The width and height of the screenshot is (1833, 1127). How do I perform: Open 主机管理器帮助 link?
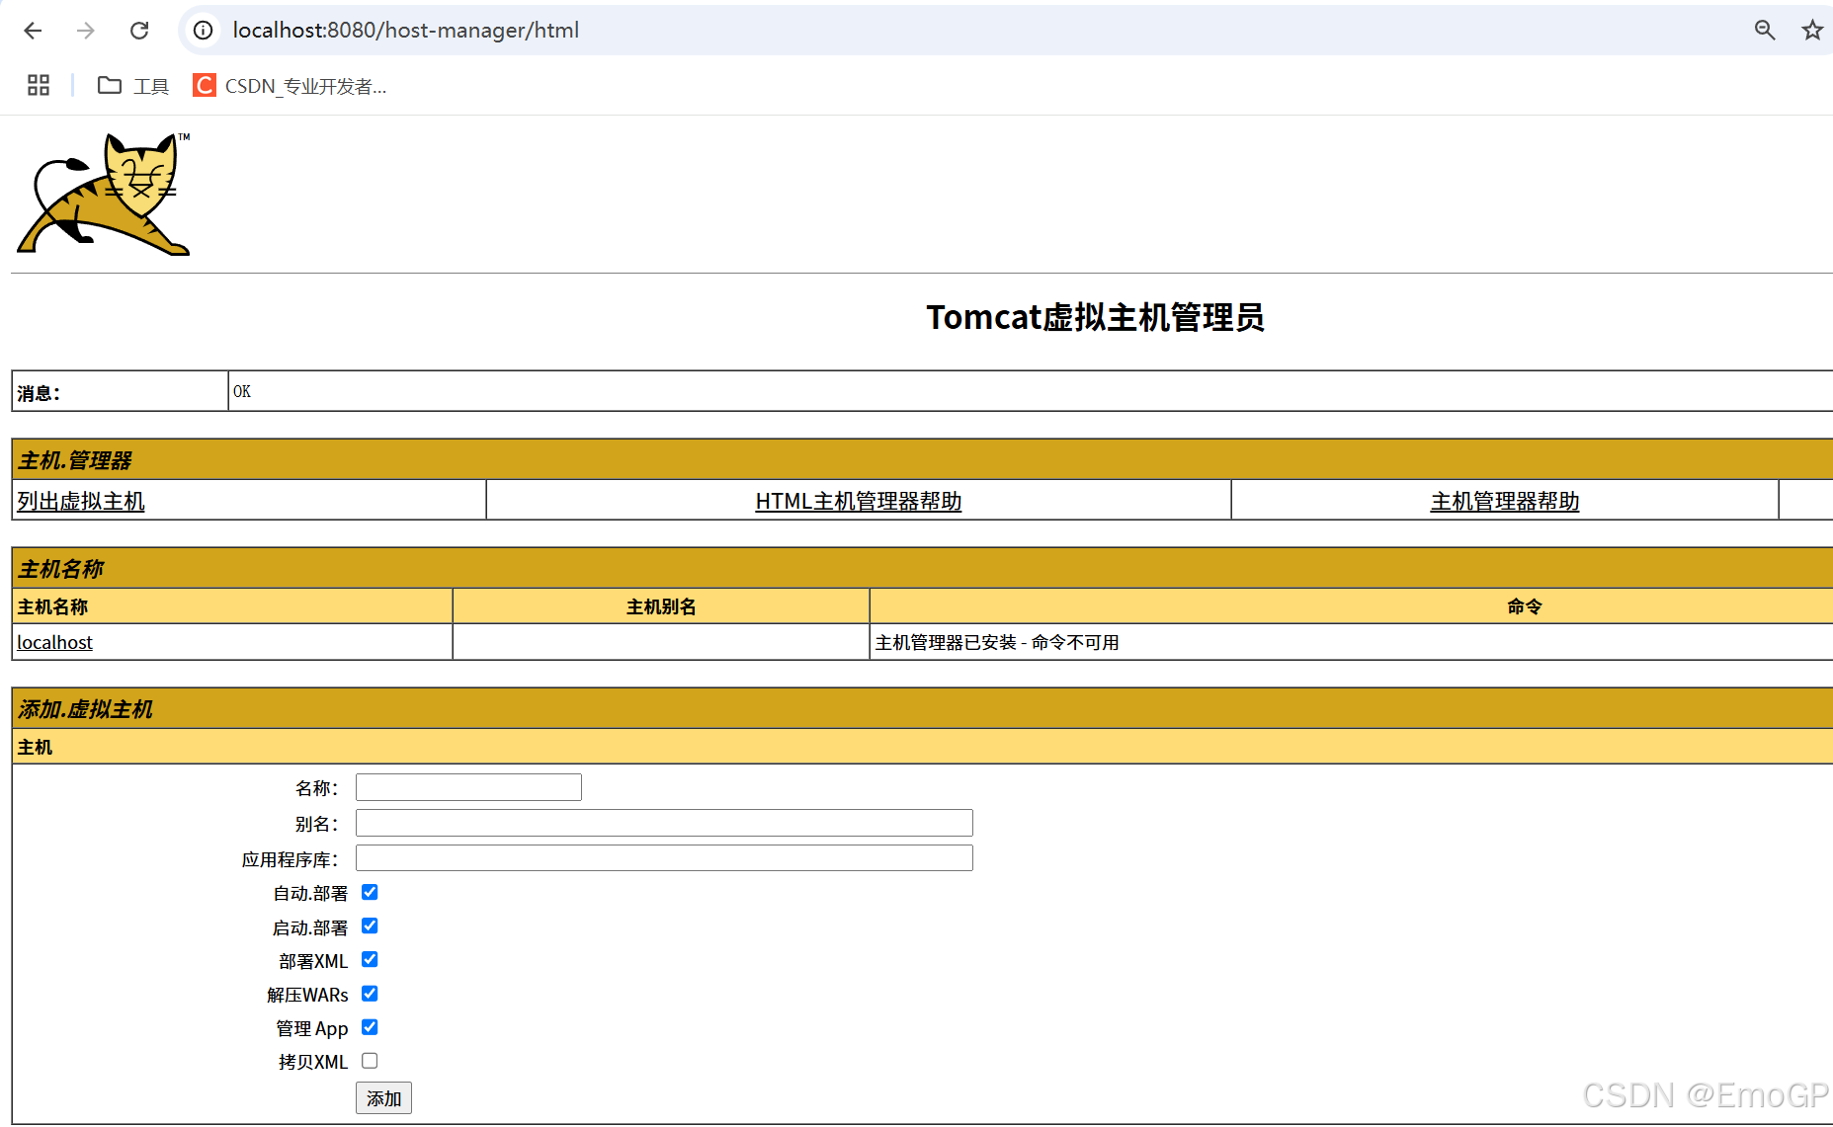pos(1504,501)
